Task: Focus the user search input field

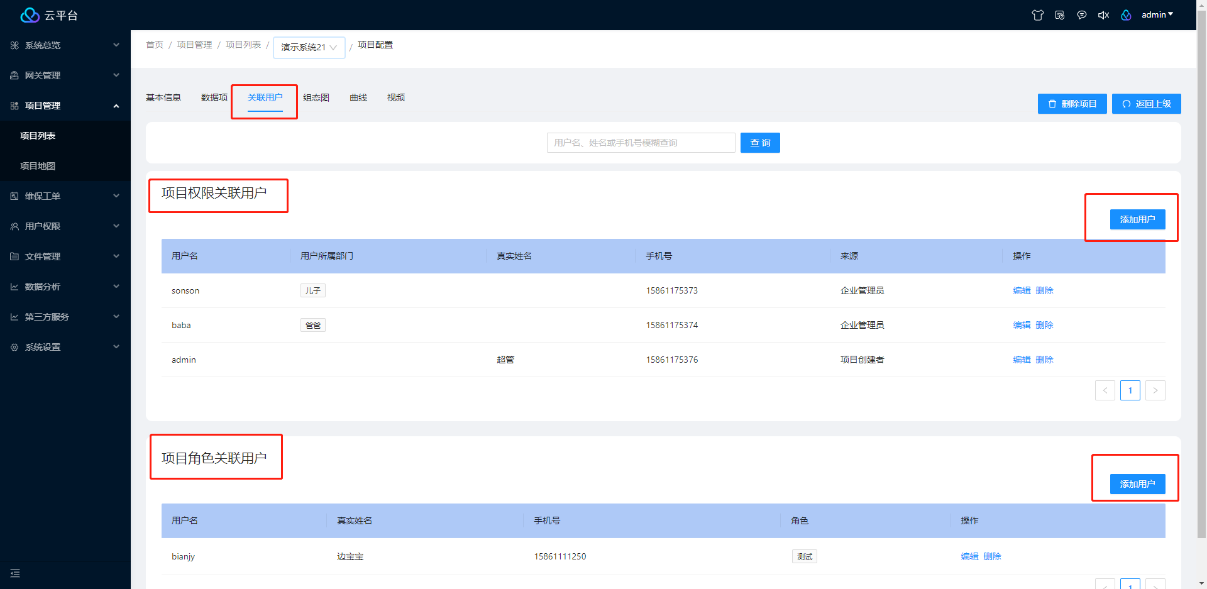Action: (641, 143)
